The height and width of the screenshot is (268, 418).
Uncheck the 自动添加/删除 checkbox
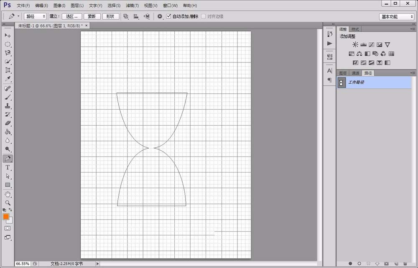pyautogui.click(x=168, y=16)
